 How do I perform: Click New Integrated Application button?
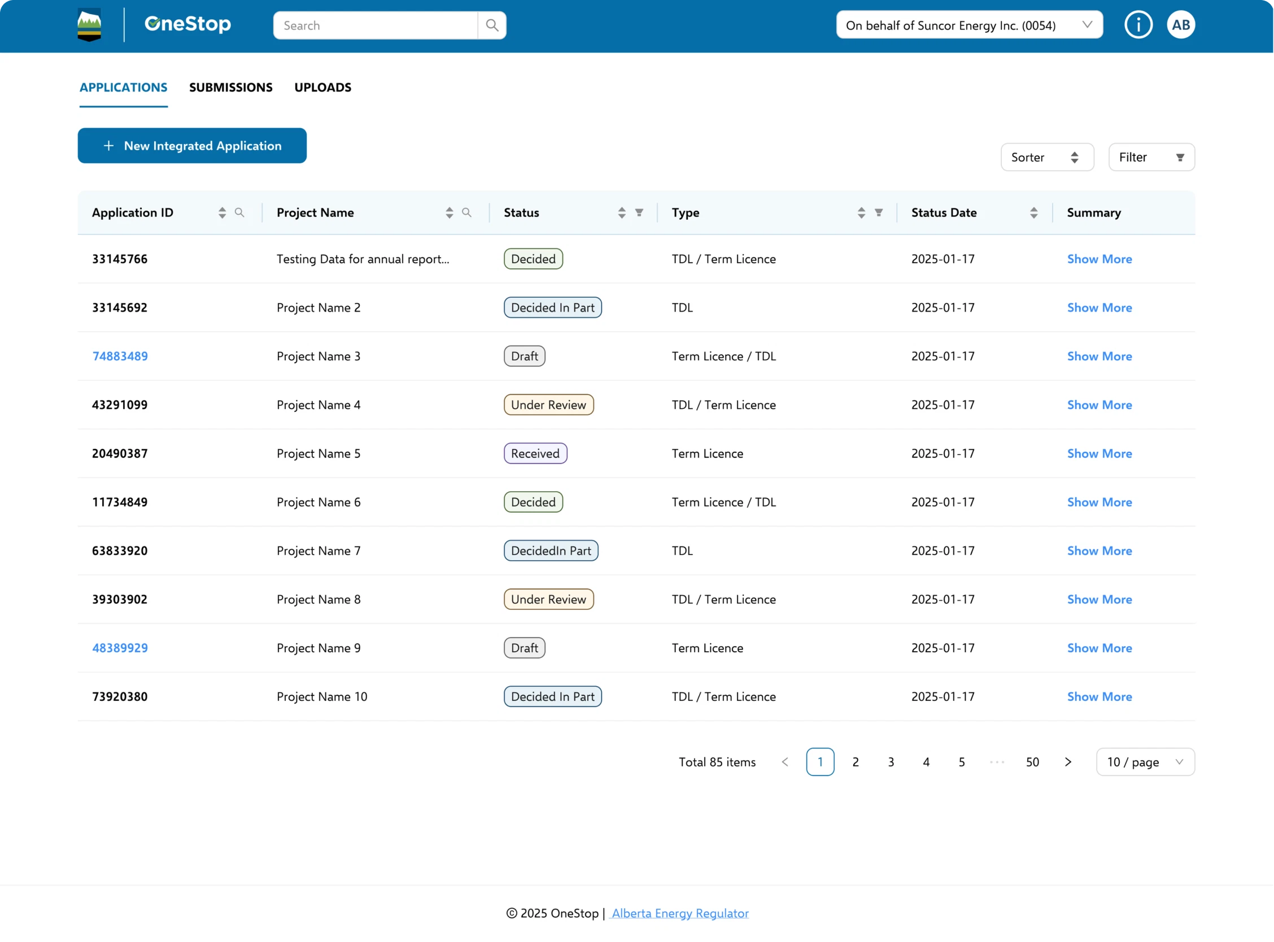click(192, 145)
